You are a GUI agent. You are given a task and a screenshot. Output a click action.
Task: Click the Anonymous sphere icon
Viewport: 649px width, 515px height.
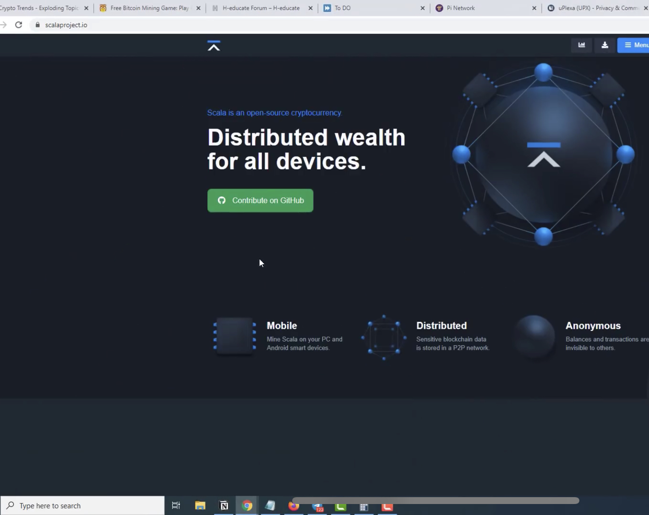534,337
